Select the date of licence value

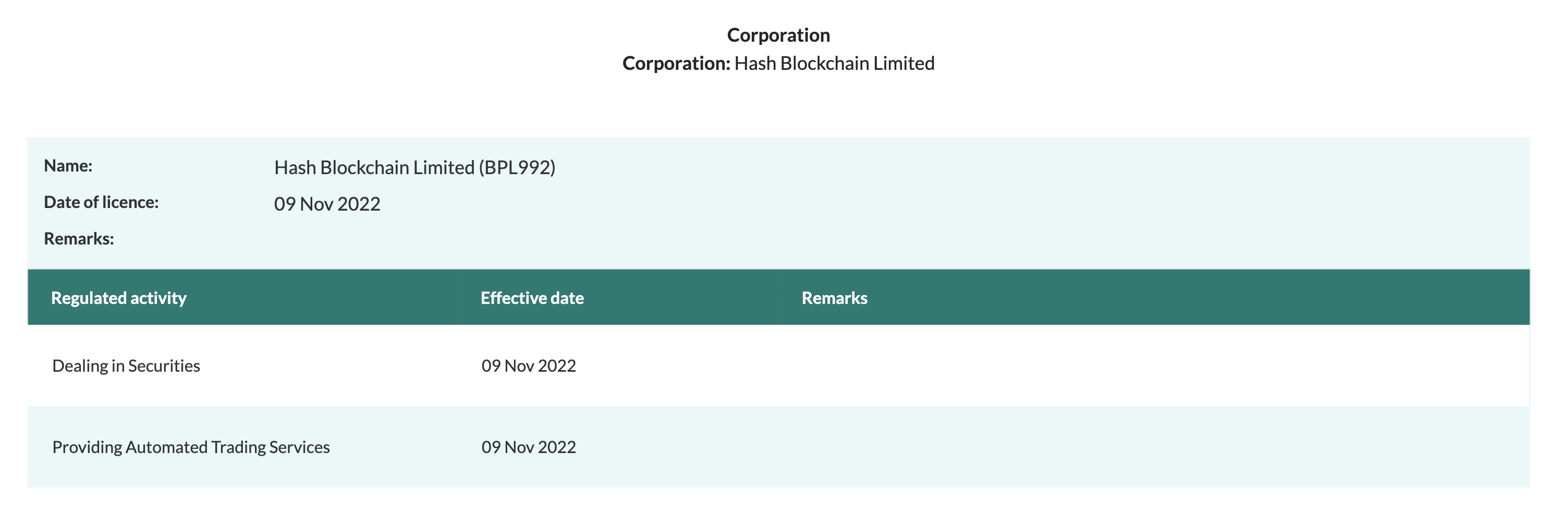(x=327, y=204)
